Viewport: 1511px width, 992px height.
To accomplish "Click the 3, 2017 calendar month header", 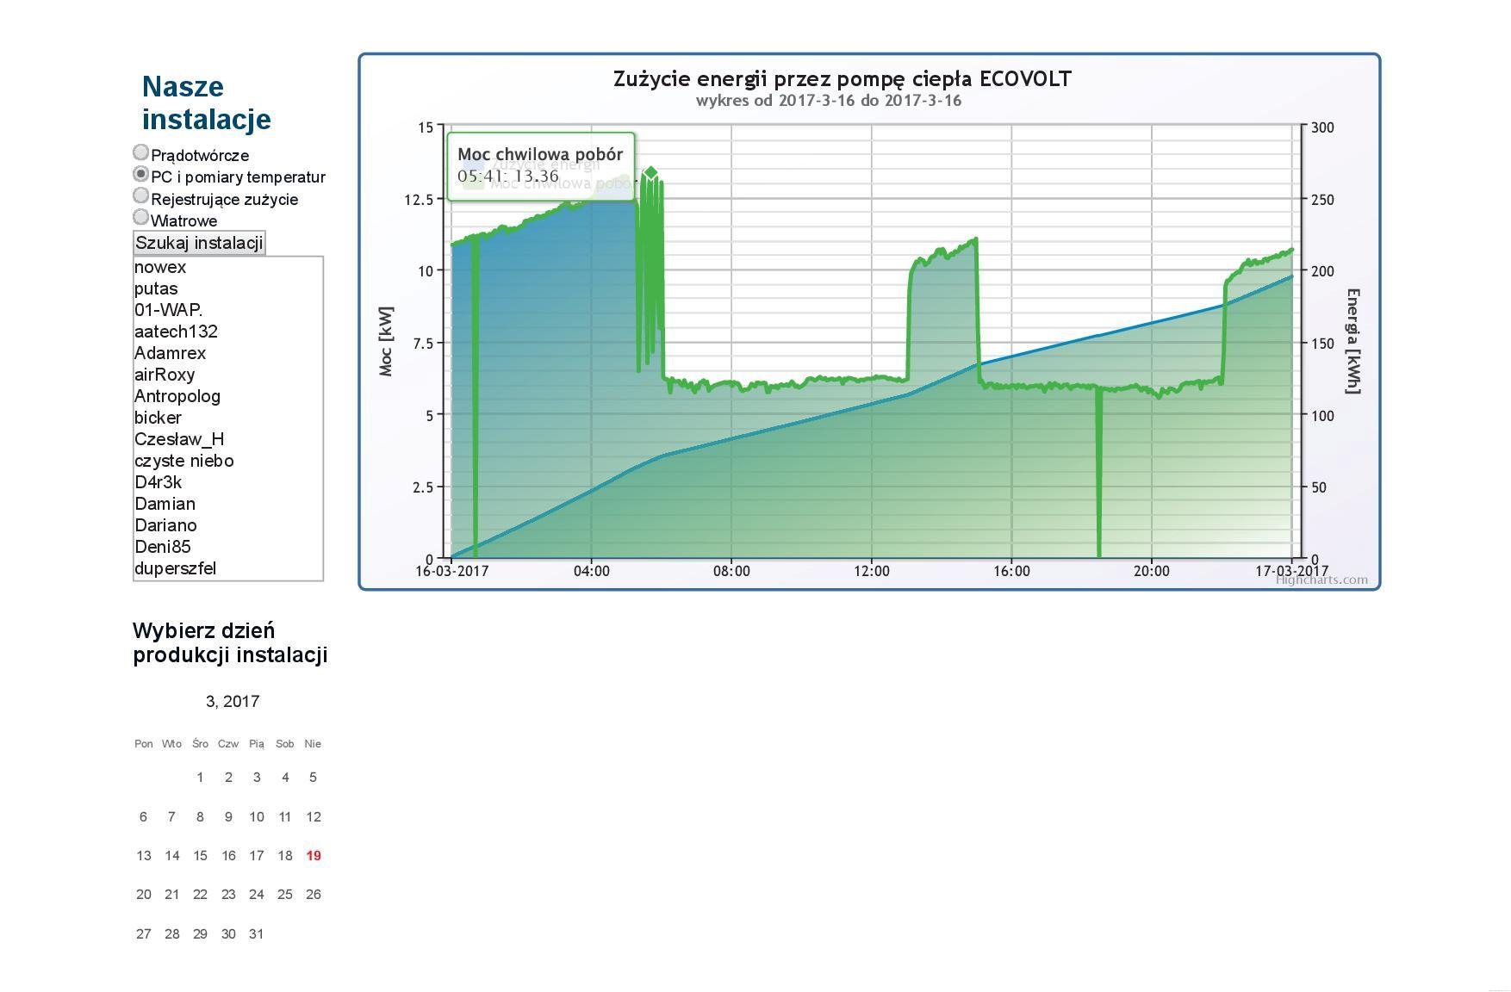I will click(x=233, y=702).
